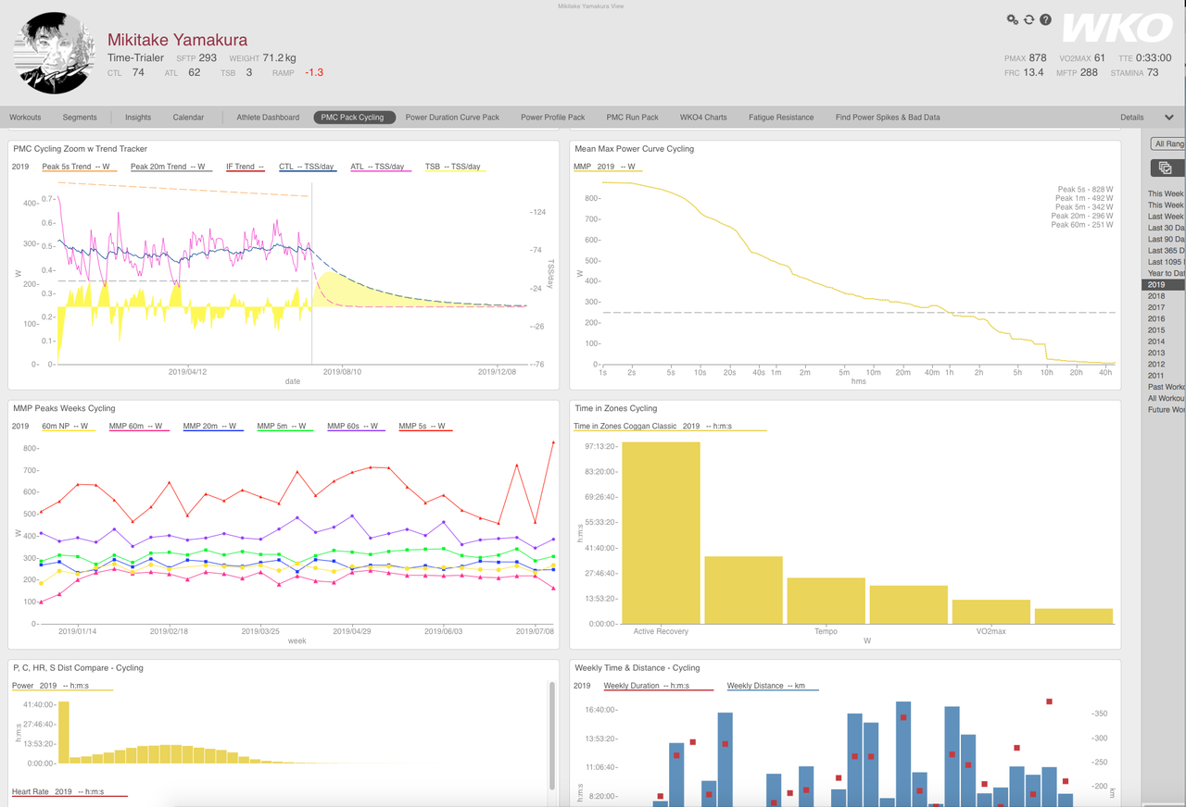The height and width of the screenshot is (807, 1186).
Task: Click the sync refresh icon
Action: [x=1029, y=19]
